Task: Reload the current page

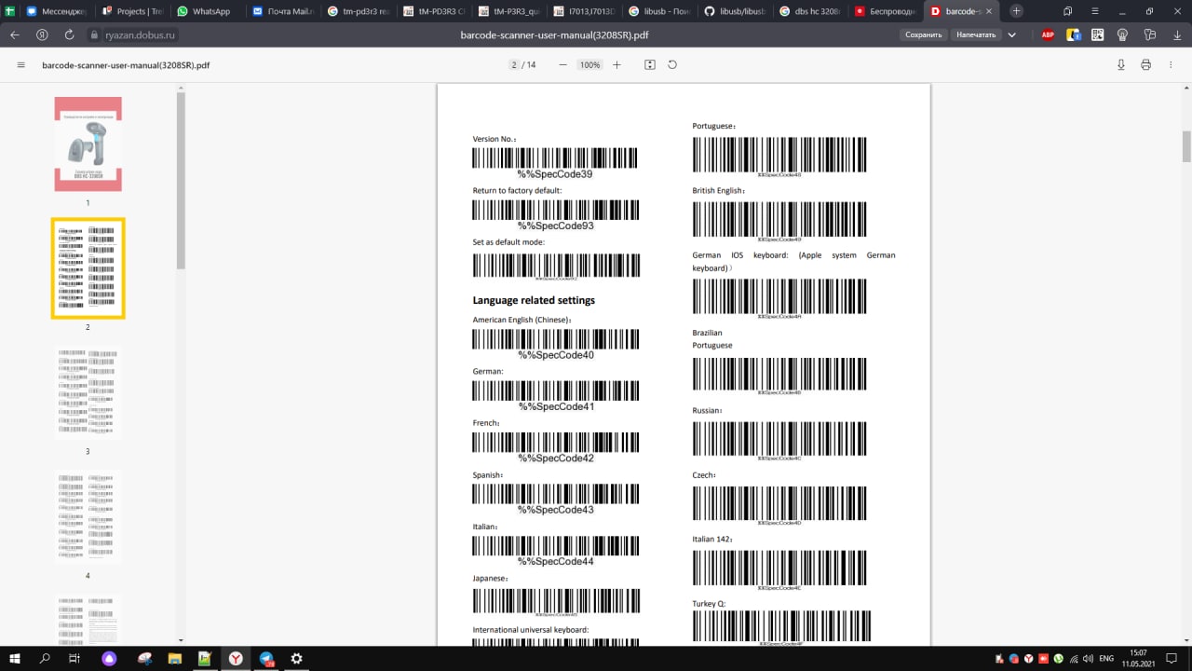Action: click(x=69, y=34)
